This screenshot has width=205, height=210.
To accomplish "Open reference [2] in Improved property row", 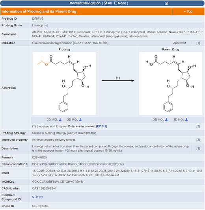I will coord(198,140).
